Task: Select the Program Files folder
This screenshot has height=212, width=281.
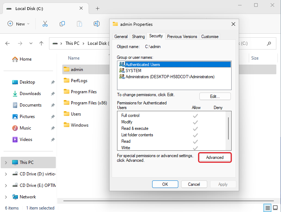Action: pos(83,92)
